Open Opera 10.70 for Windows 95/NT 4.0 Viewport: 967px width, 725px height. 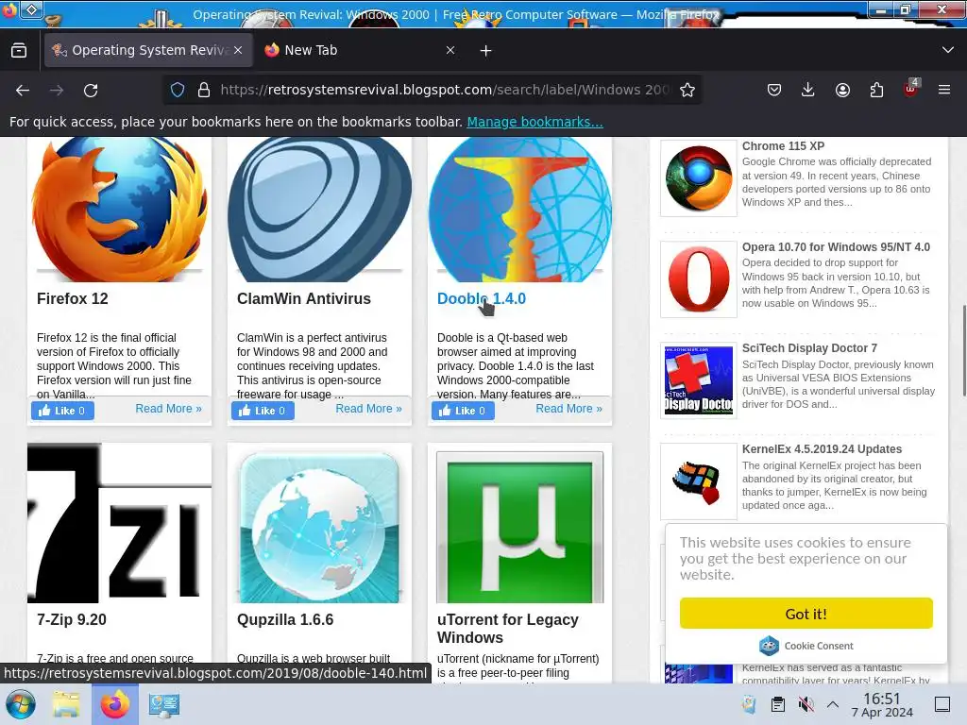(x=837, y=247)
